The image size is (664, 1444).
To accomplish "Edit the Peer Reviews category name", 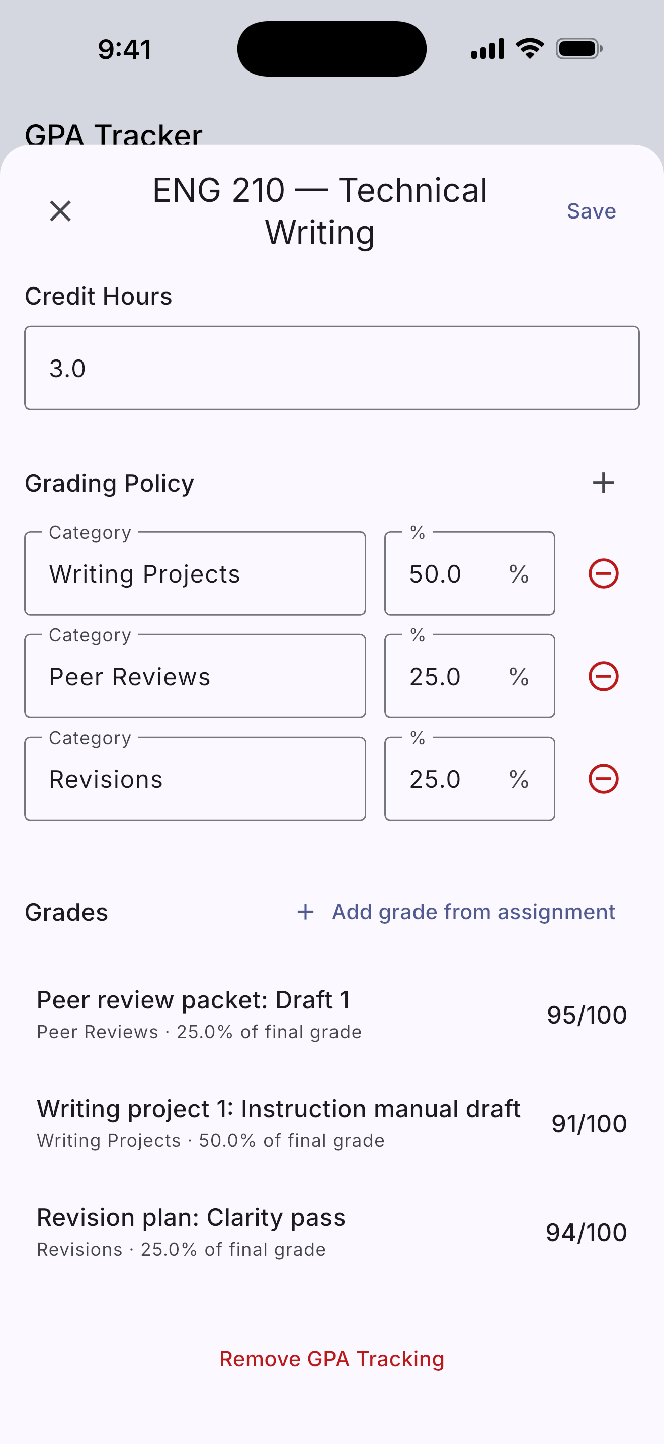I will tap(195, 676).
